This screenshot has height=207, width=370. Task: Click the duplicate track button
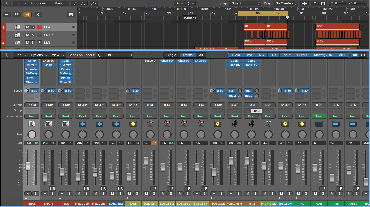pyautogui.click(x=17, y=14)
